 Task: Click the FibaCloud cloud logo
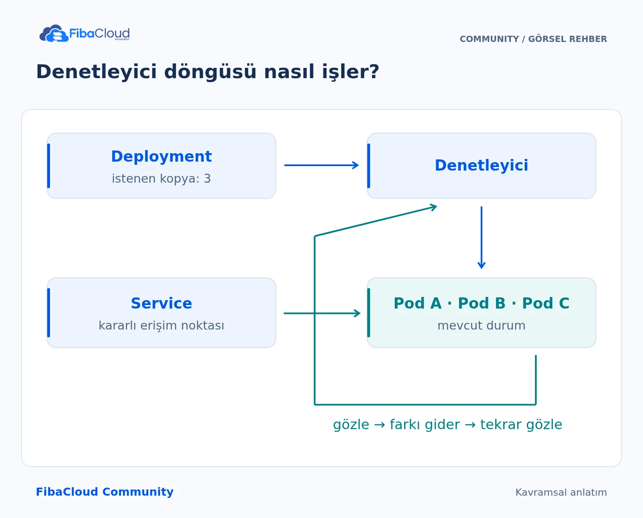coord(84,33)
